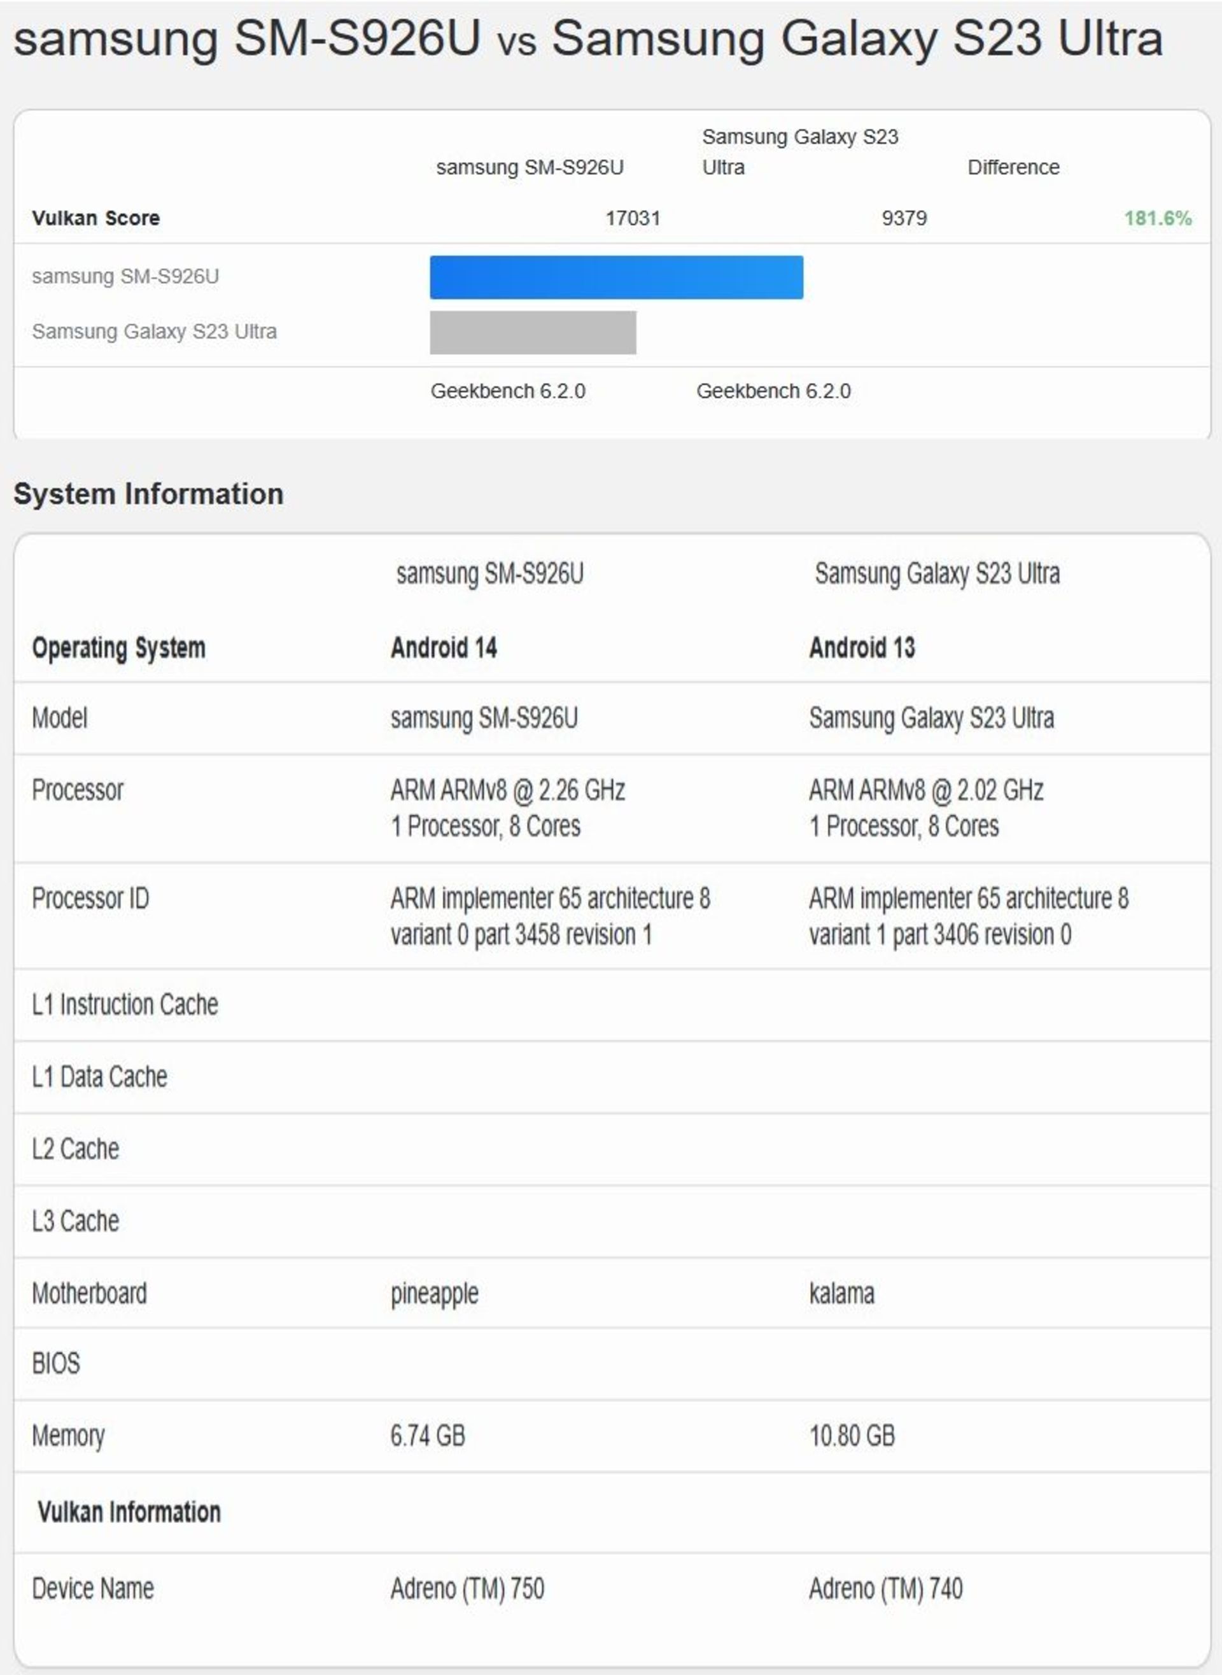Viewport: 1222px width, 1675px height.
Task: Click the 'Operating System' row label
Action: coord(119,648)
